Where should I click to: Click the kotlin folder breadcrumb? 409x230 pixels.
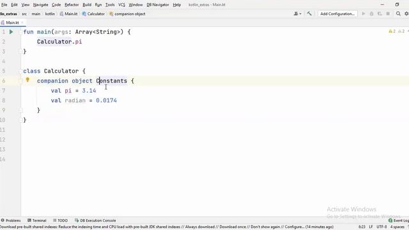[x=50, y=14]
